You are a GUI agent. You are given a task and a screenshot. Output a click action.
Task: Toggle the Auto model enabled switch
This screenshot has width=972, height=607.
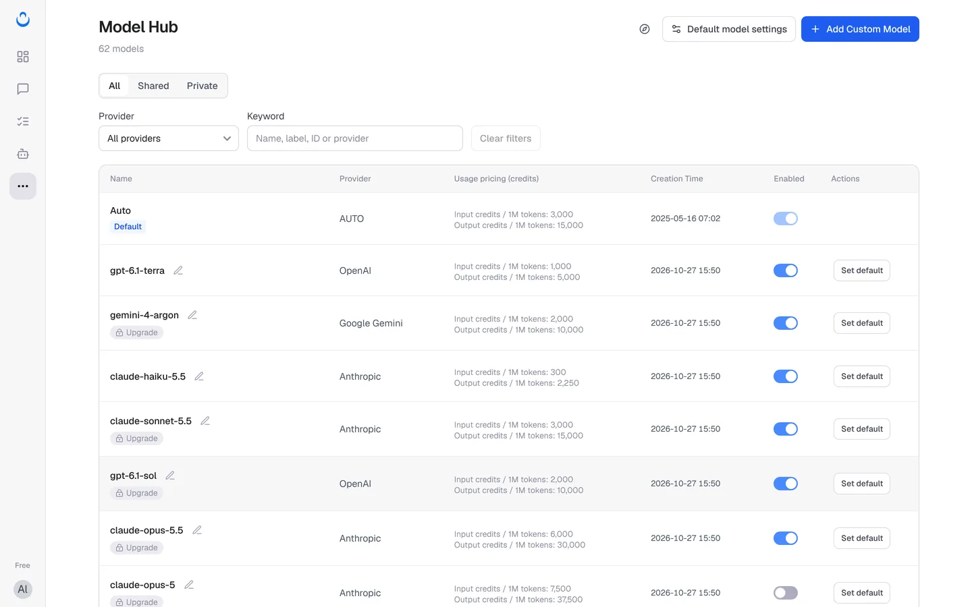(786, 219)
